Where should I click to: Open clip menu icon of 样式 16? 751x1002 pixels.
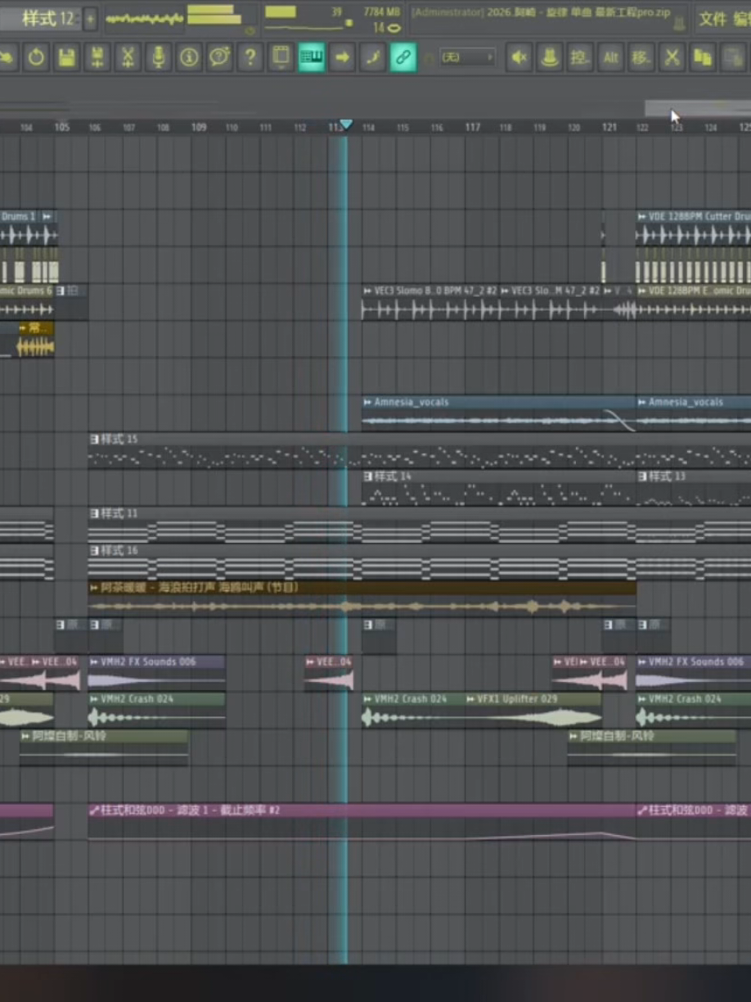tap(95, 551)
